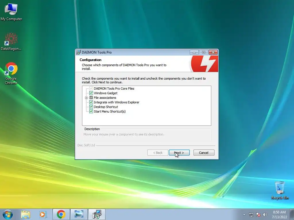Expand the File associations tree node

tap(86, 98)
